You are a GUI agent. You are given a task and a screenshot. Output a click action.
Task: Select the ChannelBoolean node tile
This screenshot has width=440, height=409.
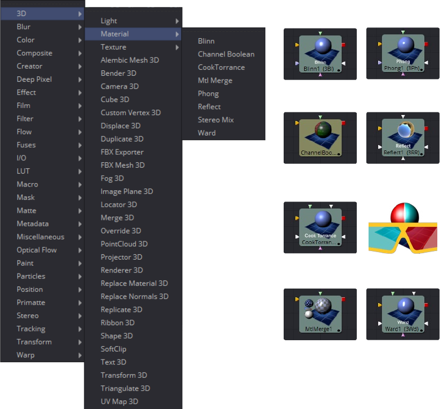pos(320,138)
